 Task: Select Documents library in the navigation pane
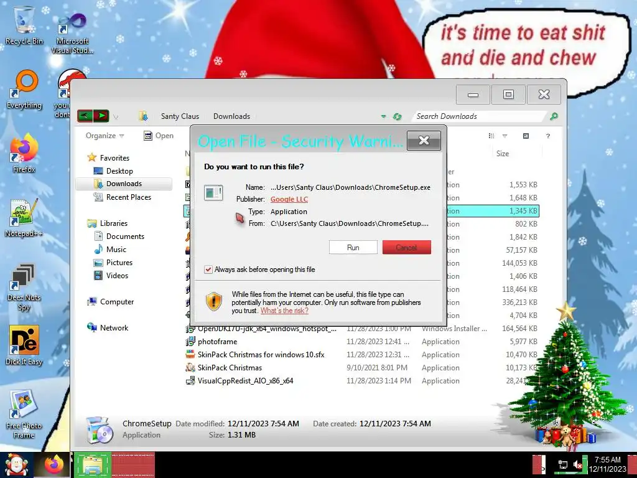[119, 236]
